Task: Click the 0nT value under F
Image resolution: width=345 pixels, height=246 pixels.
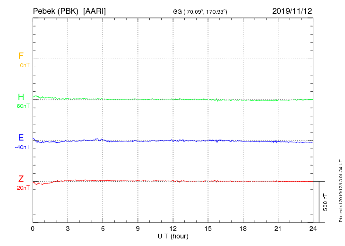Action: coord(25,65)
